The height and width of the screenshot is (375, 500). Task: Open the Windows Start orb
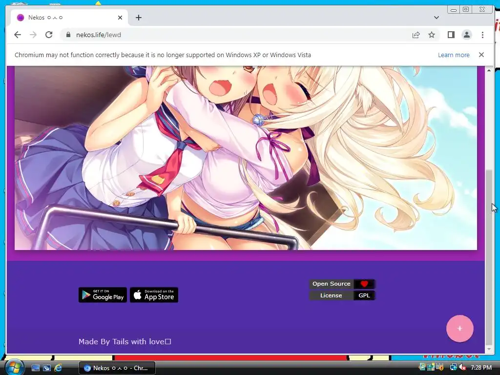pyautogui.click(x=14, y=367)
